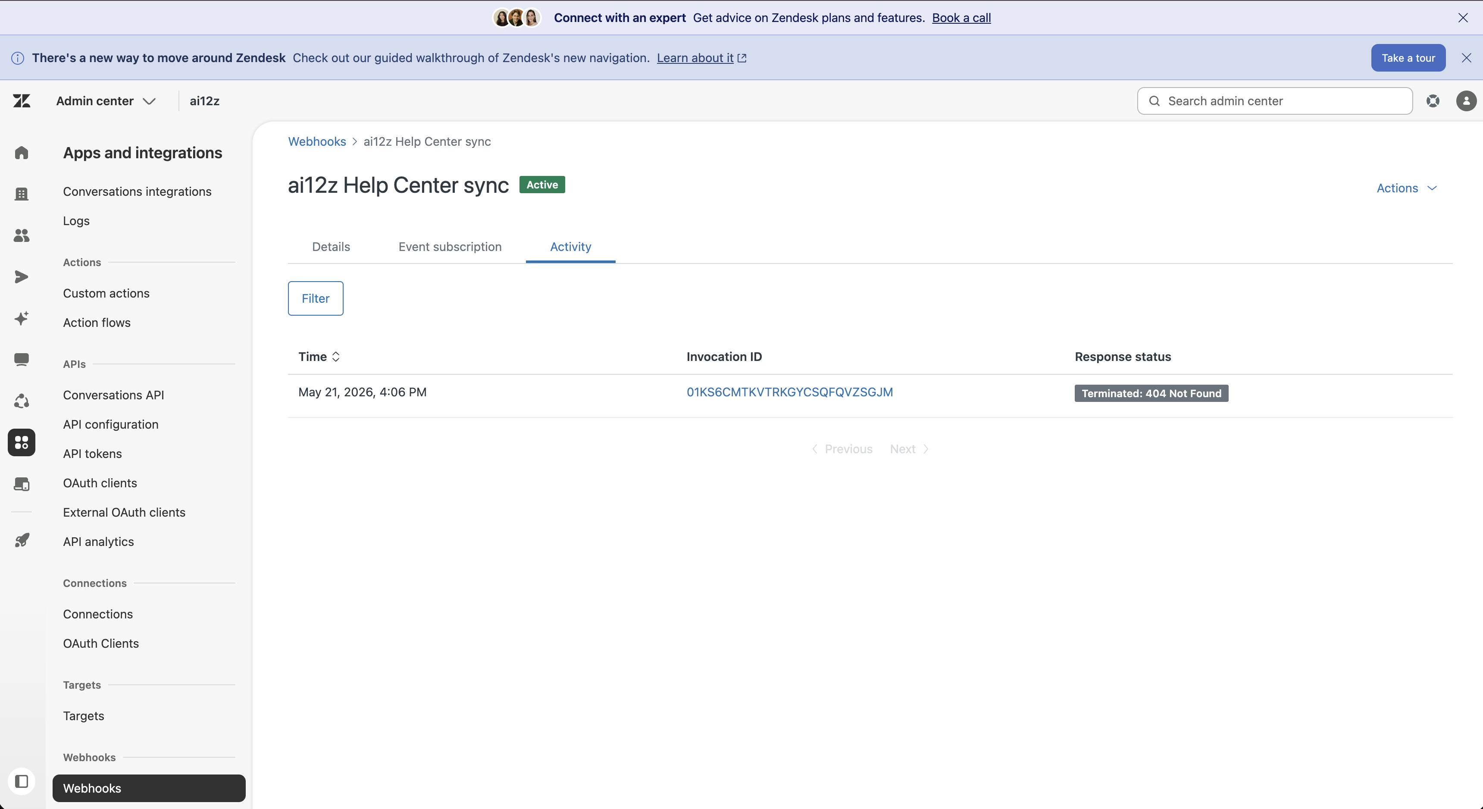The image size is (1483, 809).
Task: Open Action flows in the sidebar
Action: (x=97, y=323)
